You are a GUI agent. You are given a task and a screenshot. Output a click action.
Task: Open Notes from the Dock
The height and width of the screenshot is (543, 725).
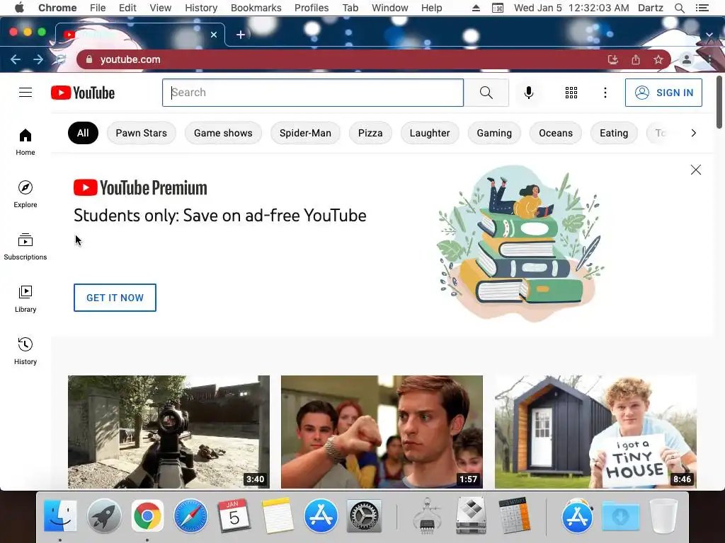point(278,515)
